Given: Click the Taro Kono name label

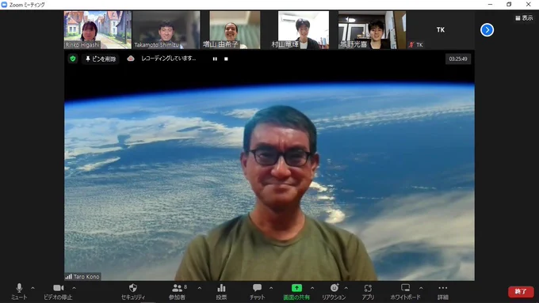Looking at the screenshot, I should pyautogui.click(x=86, y=277).
